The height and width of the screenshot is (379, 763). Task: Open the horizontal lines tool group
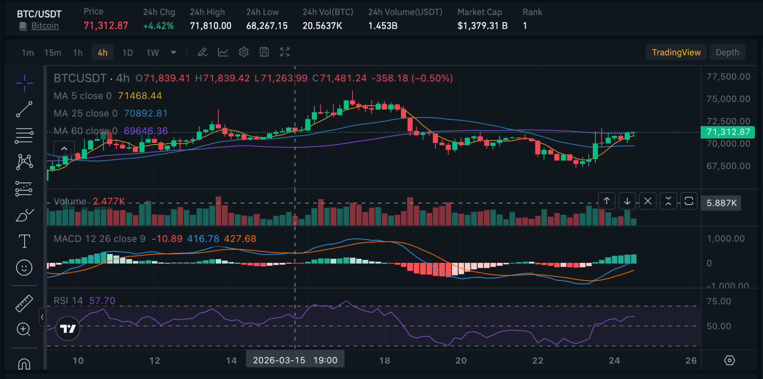tap(24, 136)
